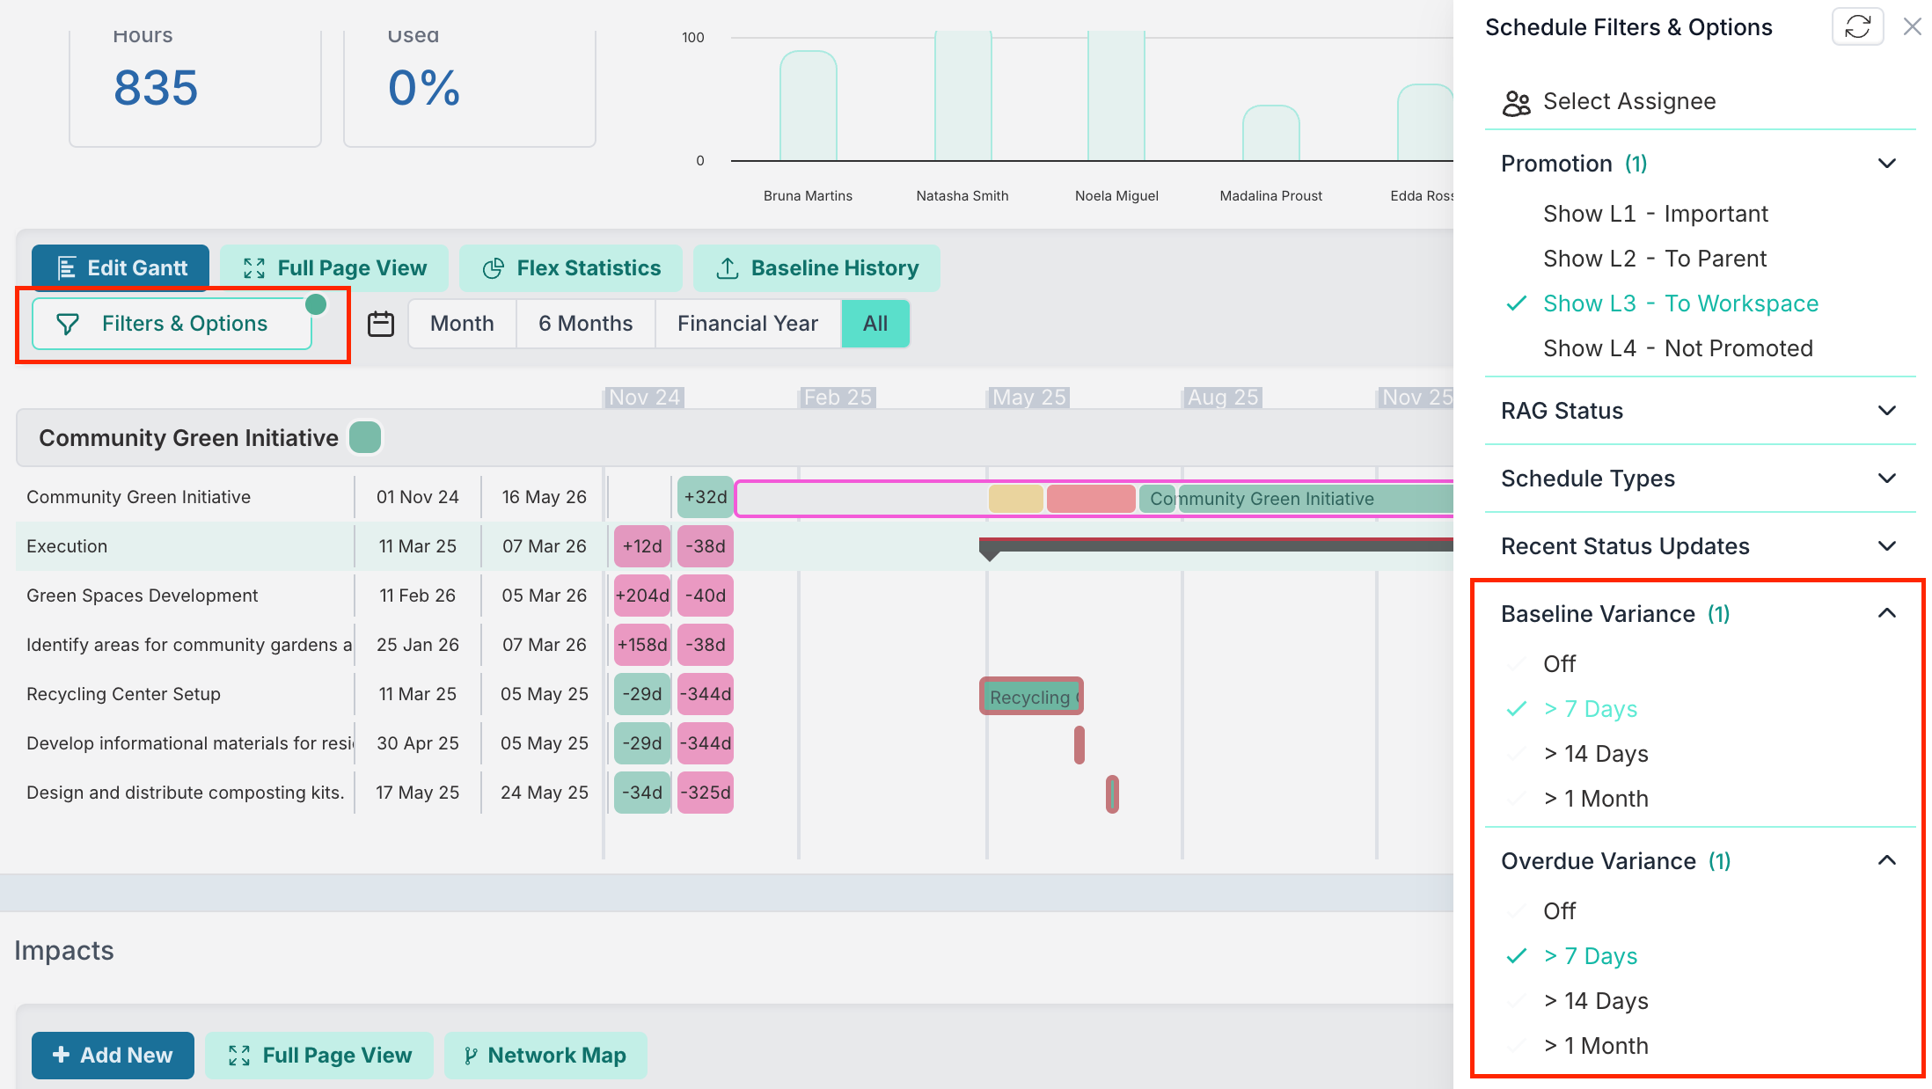The width and height of the screenshot is (1932, 1089).
Task: Collapse the Baseline Variance section
Action: tap(1886, 614)
